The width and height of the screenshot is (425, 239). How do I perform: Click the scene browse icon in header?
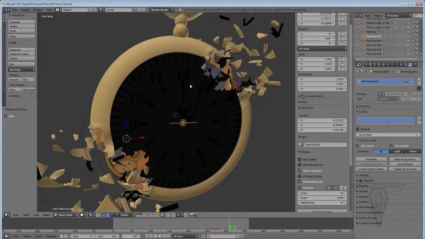[x=102, y=10]
